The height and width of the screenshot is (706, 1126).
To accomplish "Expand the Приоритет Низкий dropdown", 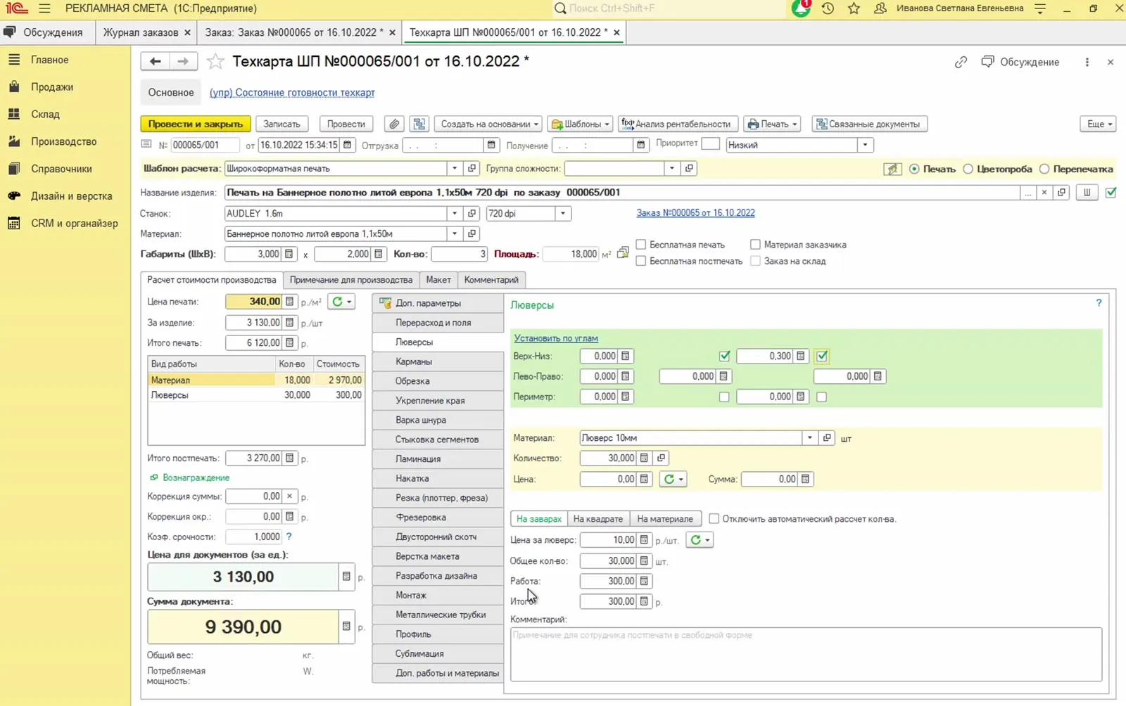I will pyautogui.click(x=865, y=145).
